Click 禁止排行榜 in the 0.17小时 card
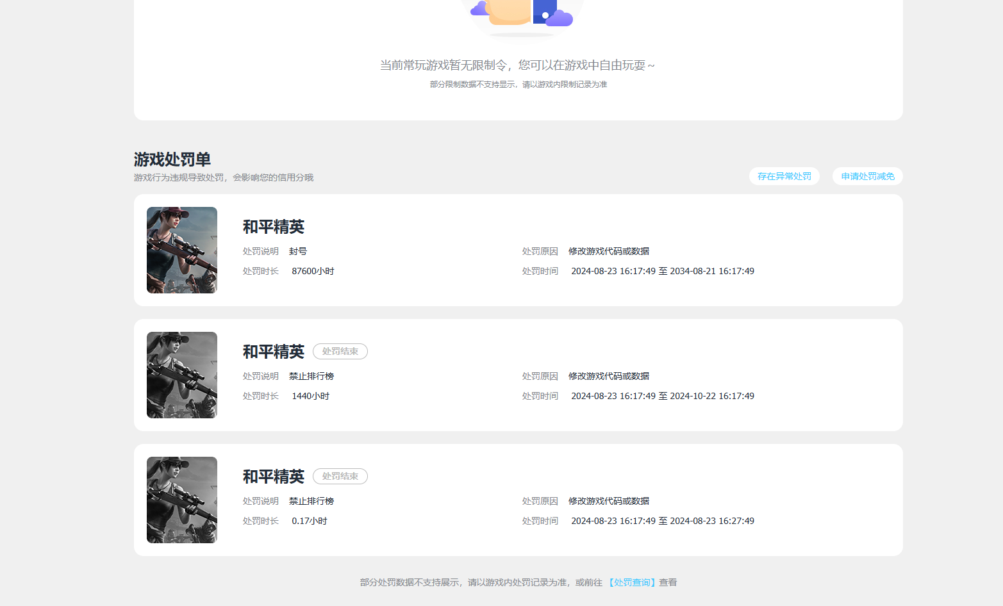The height and width of the screenshot is (606, 1003). 311,501
